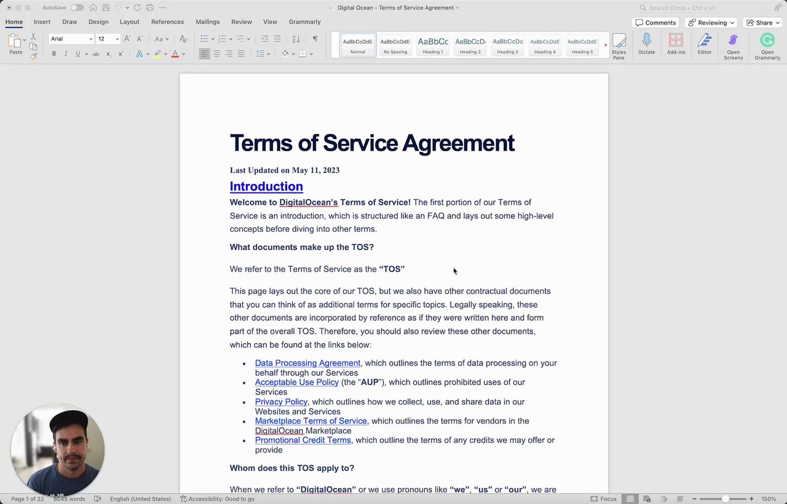This screenshot has width=787, height=504.
Task: Toggle Italic formatting
Action: (x=66, y=54)
